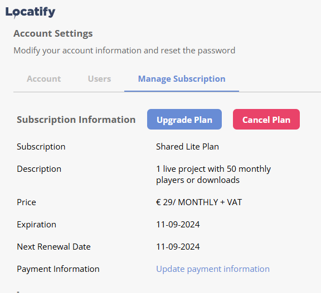Click the Description label
Image resolution: width=321 pixels, height=293 pixels.
pos(39,169)
